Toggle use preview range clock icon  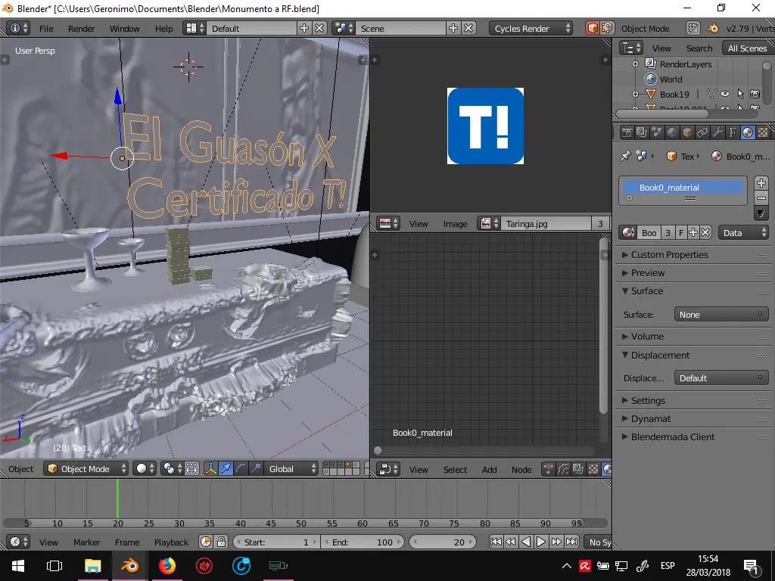[x=206, y=542]
